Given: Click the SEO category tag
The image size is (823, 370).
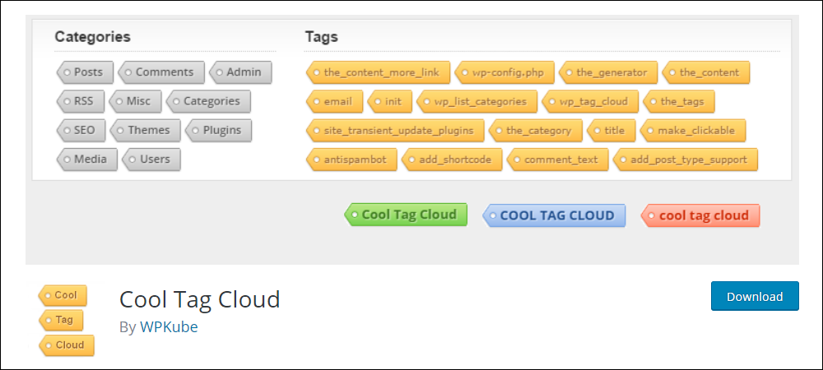Looking at the screenshot, I should pos(81,130).
